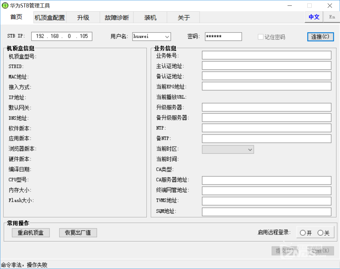Click the 机顶盒型号 label
The image size is (340, 269).
[22, 57]
